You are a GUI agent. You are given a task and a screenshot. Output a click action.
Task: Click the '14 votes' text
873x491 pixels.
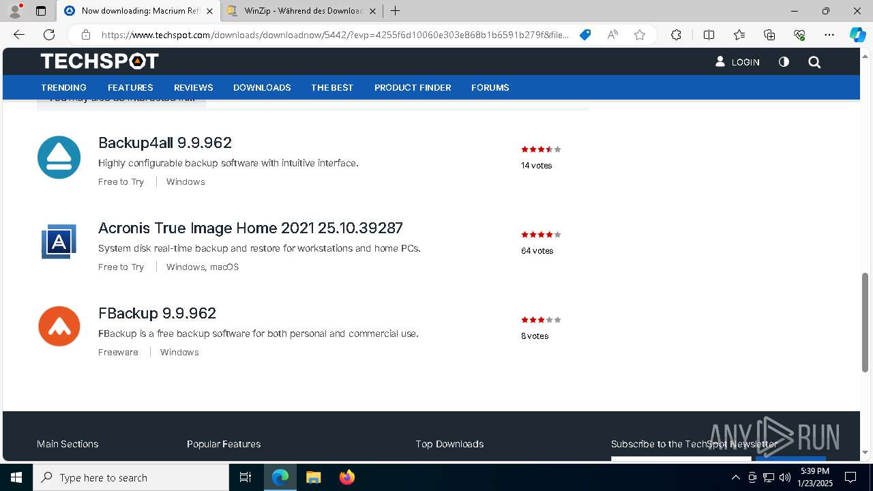tap(536, 166)
